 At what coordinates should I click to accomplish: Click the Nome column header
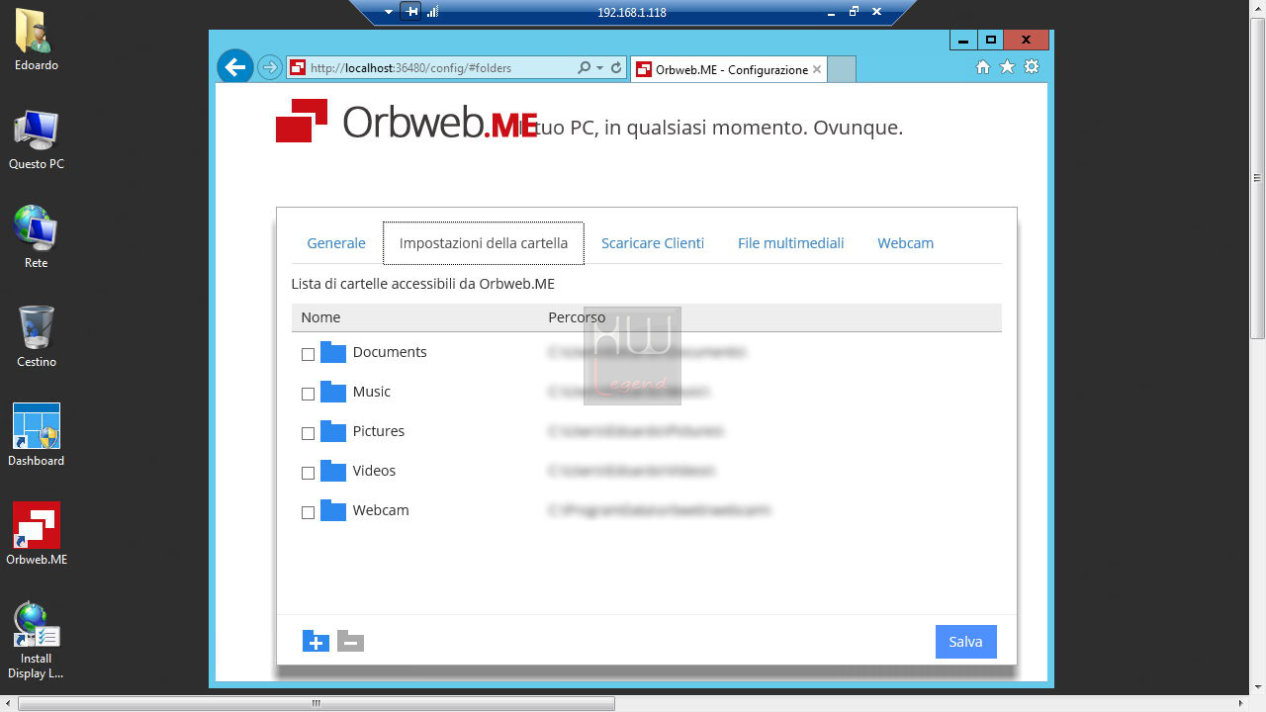pyautogui.click(x=320, y=317)
